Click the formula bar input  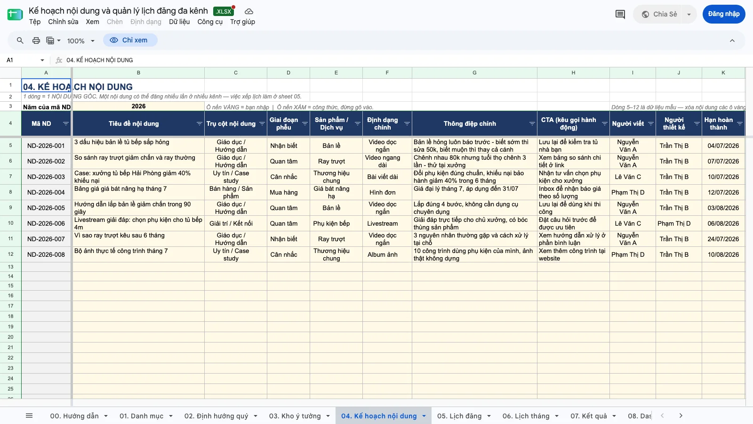tap(405, 60)
